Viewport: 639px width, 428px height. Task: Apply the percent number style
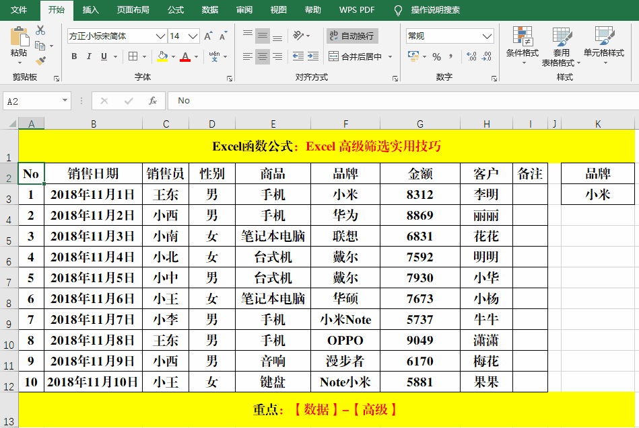click(437, 56)
